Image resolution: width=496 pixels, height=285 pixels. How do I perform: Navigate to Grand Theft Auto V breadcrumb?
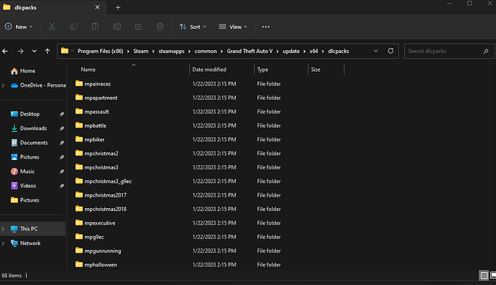click(x=249, y=51)
